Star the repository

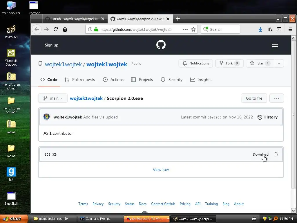(x=260, y=63)
